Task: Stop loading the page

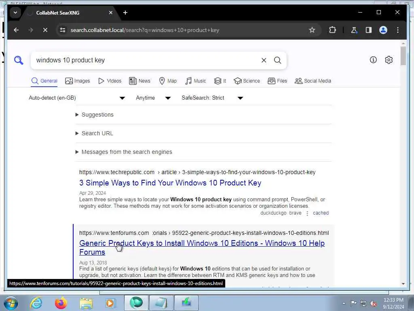Action: [45, 30]
